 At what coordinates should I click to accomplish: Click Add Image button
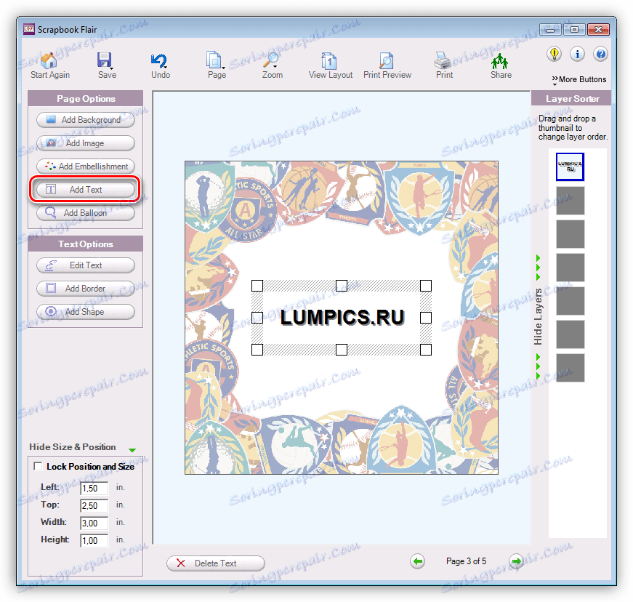click(86, 143)
